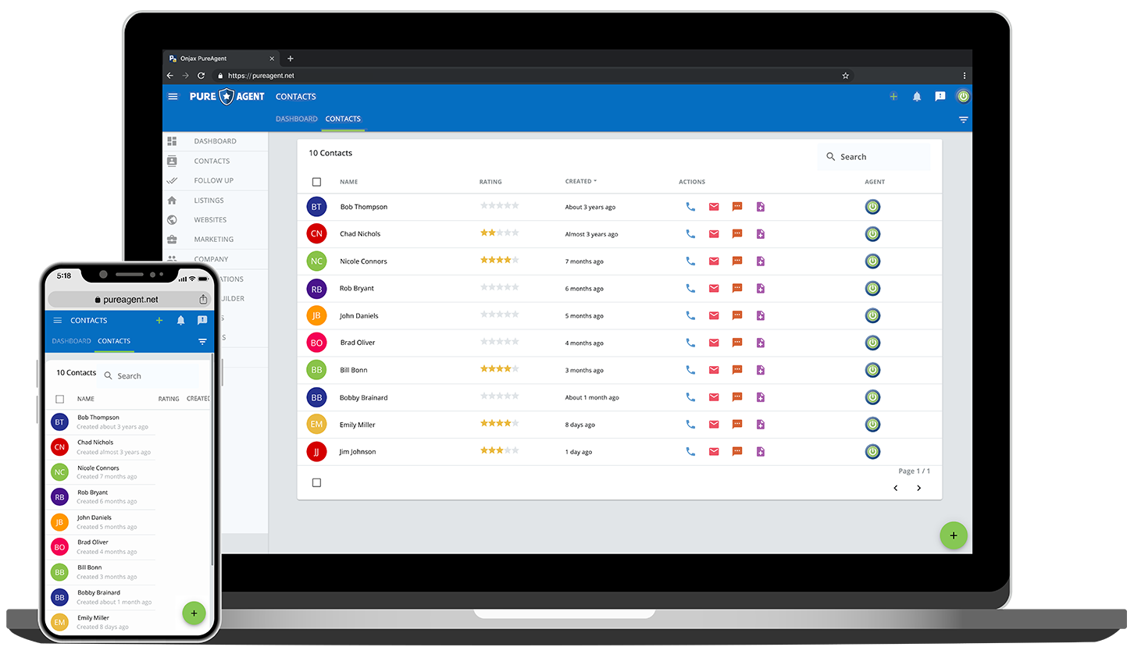This screenshot has height=647, width=1134.
Task: Click the agent icon in Bob Thompson's row
Action: click(873, 207)
